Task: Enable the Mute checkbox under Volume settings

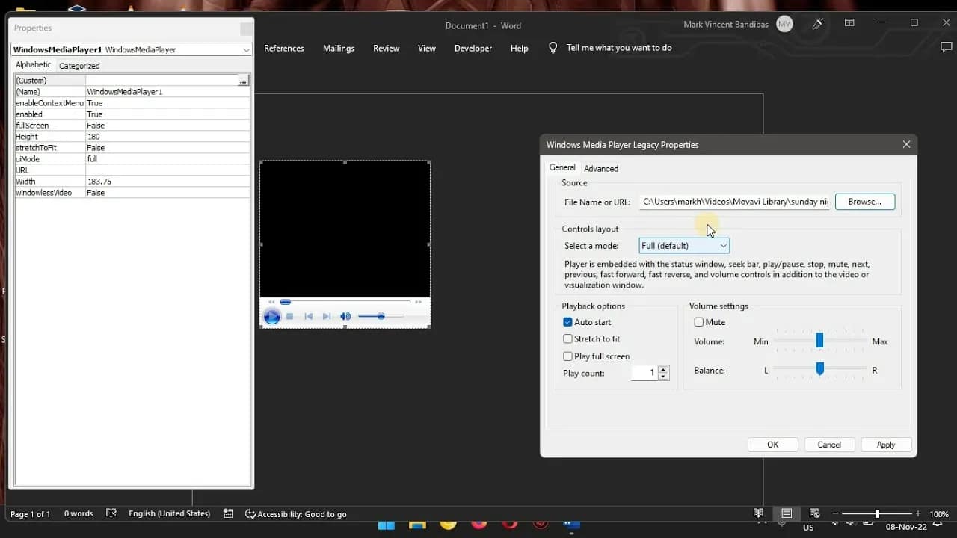Action: pos(700,321)
